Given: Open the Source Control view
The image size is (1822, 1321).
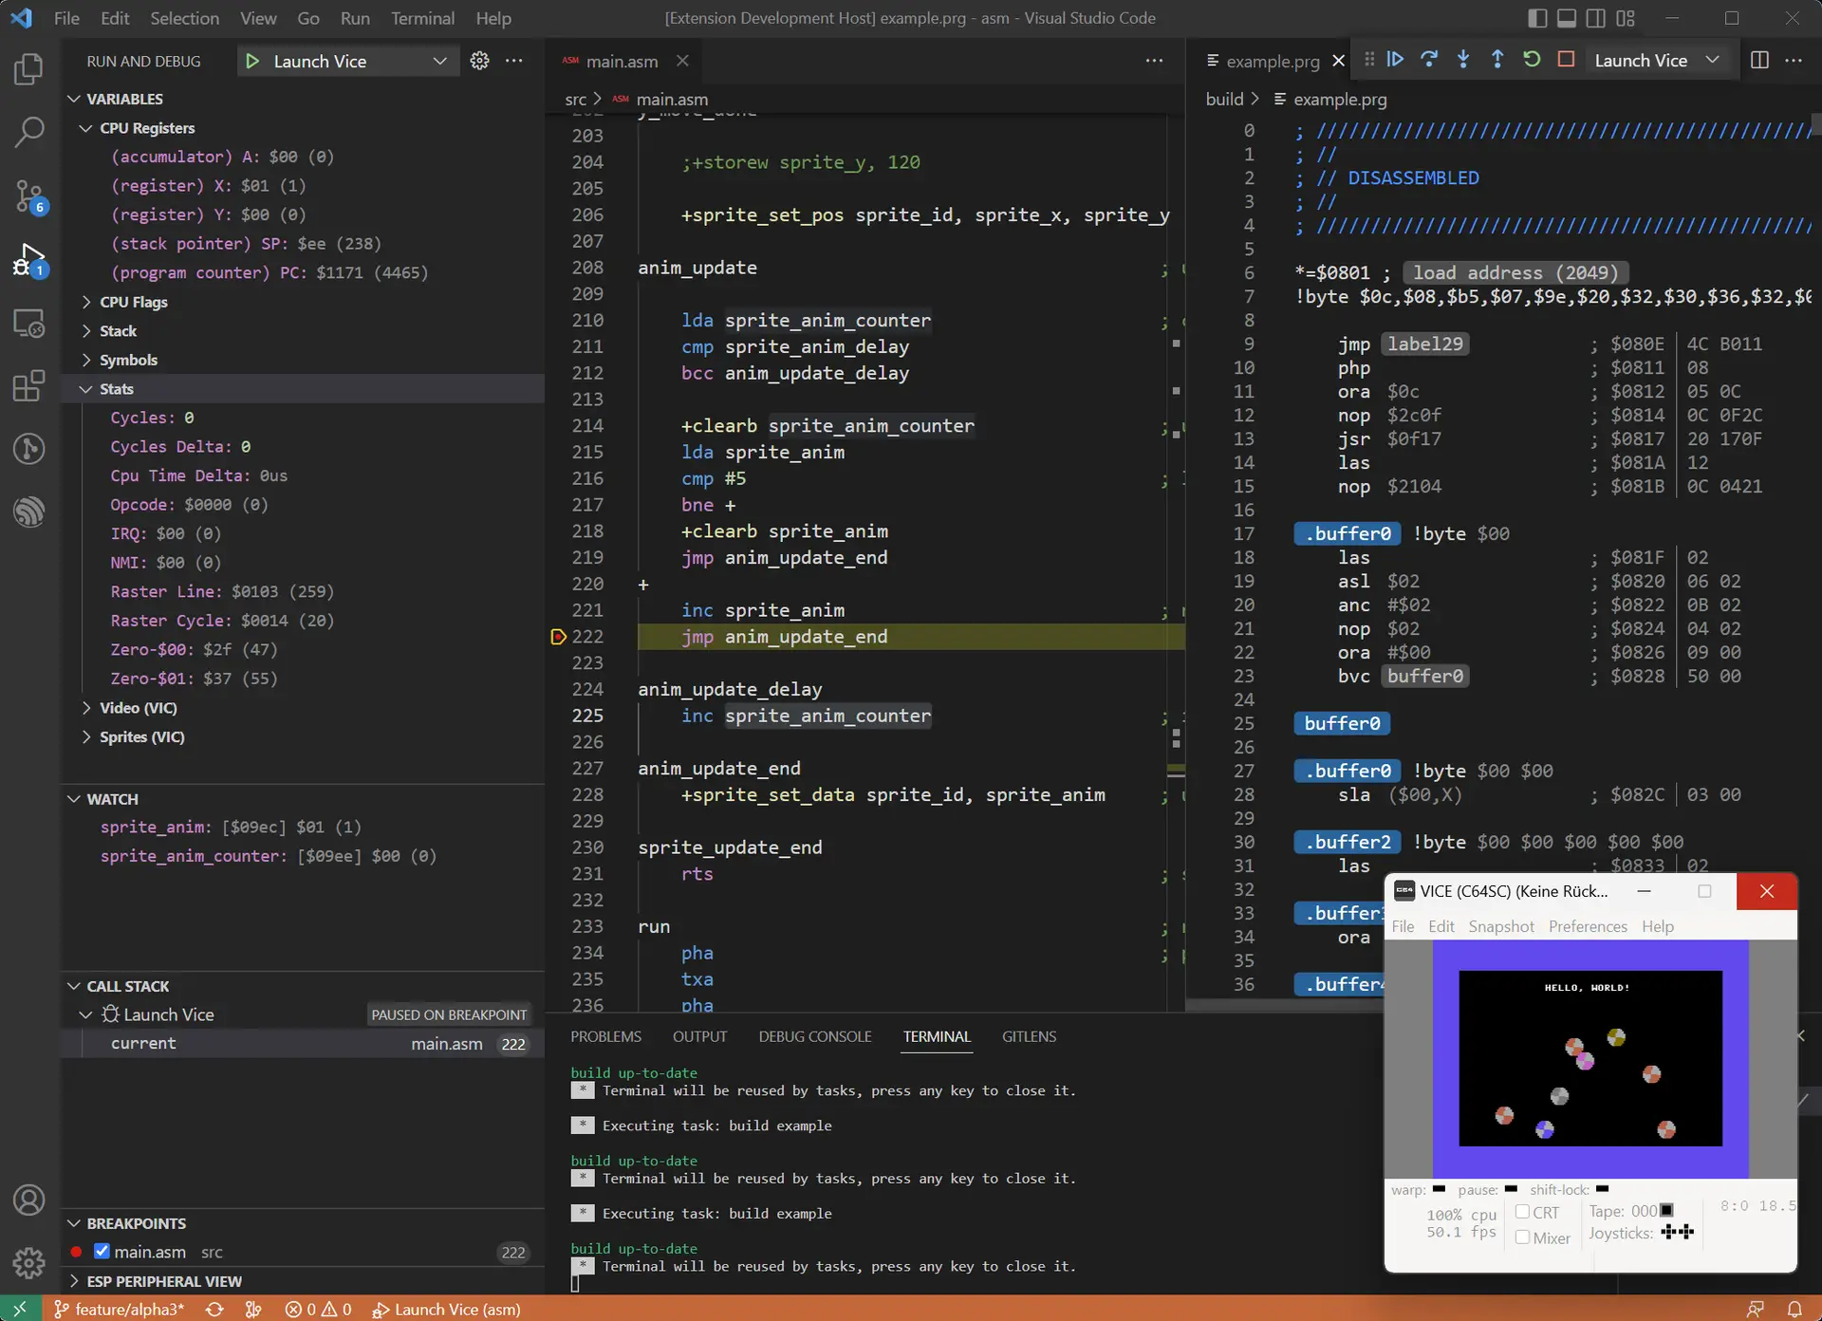Looking at the screenshot, I should point(28,195).
